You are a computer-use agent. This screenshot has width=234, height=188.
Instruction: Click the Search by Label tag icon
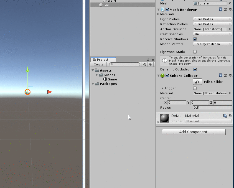coord(150,64)
